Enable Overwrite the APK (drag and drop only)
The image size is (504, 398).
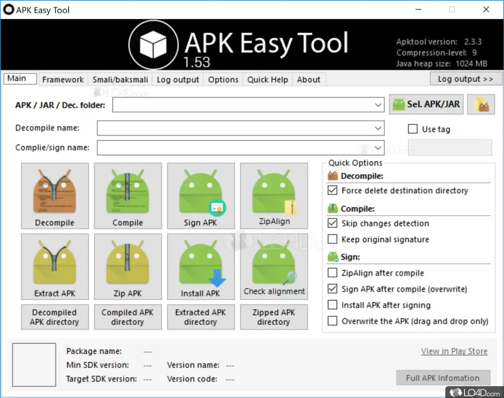click(x=332, y=321)
